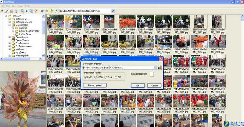Open the Help menu
The height and width of the screenshot is (127, 244).
pos(28,6)
